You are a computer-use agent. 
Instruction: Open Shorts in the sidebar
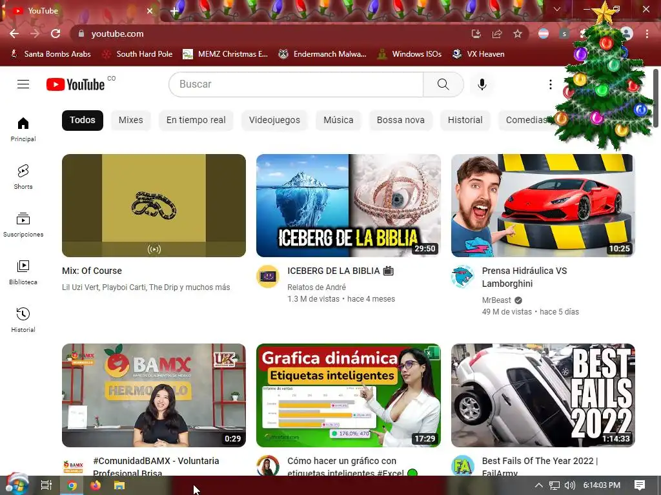pyautogui.click(x=23, y=177)
